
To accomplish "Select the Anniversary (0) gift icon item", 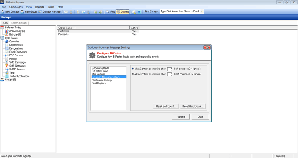I will click(15, 31).
